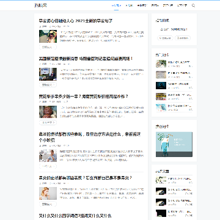The height and width of the screenshot is (220, 220).
Task: Open article titled 黄花梨手串多少钱一串
Action: click(84, 97)
